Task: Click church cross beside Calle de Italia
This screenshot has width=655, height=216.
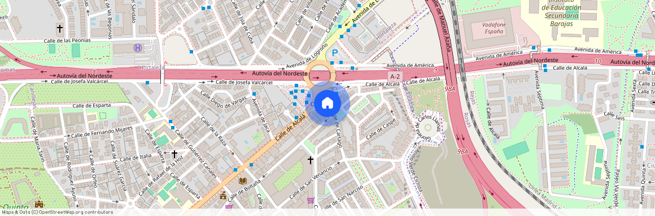Action: click(174, 154)
